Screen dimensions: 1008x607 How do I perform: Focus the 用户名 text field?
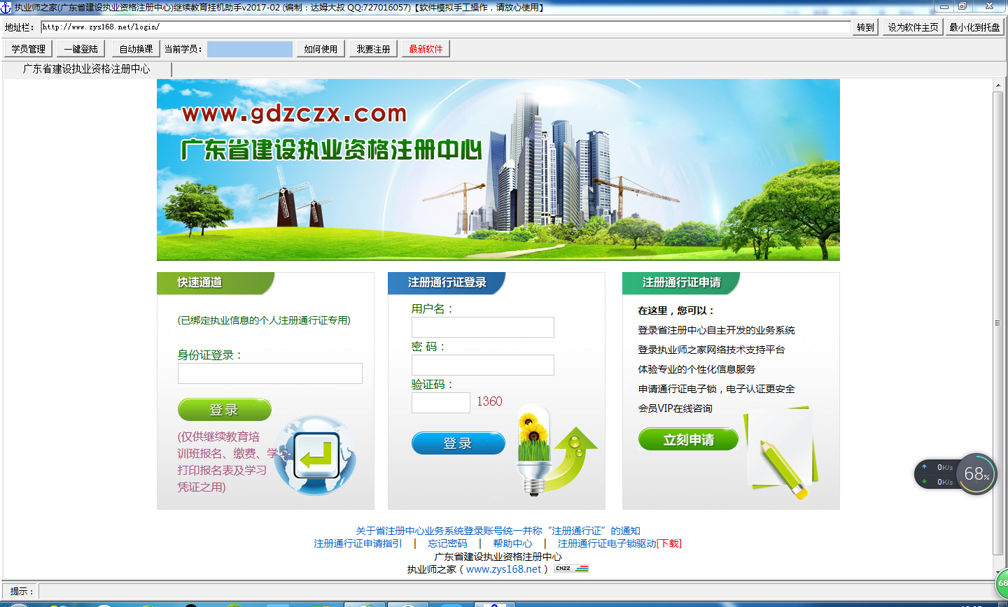[482, 327]
